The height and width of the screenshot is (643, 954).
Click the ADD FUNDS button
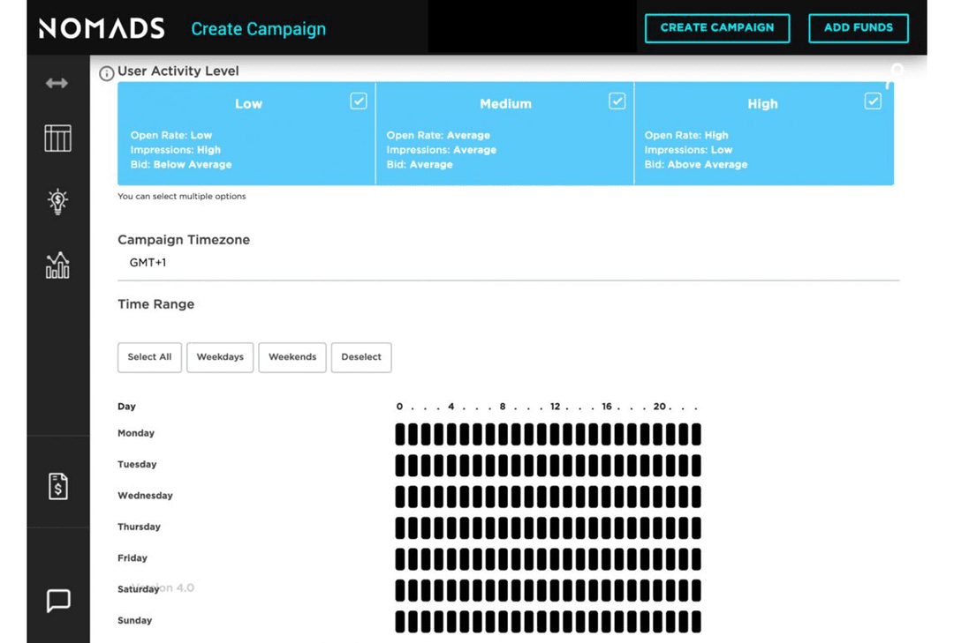858,28
